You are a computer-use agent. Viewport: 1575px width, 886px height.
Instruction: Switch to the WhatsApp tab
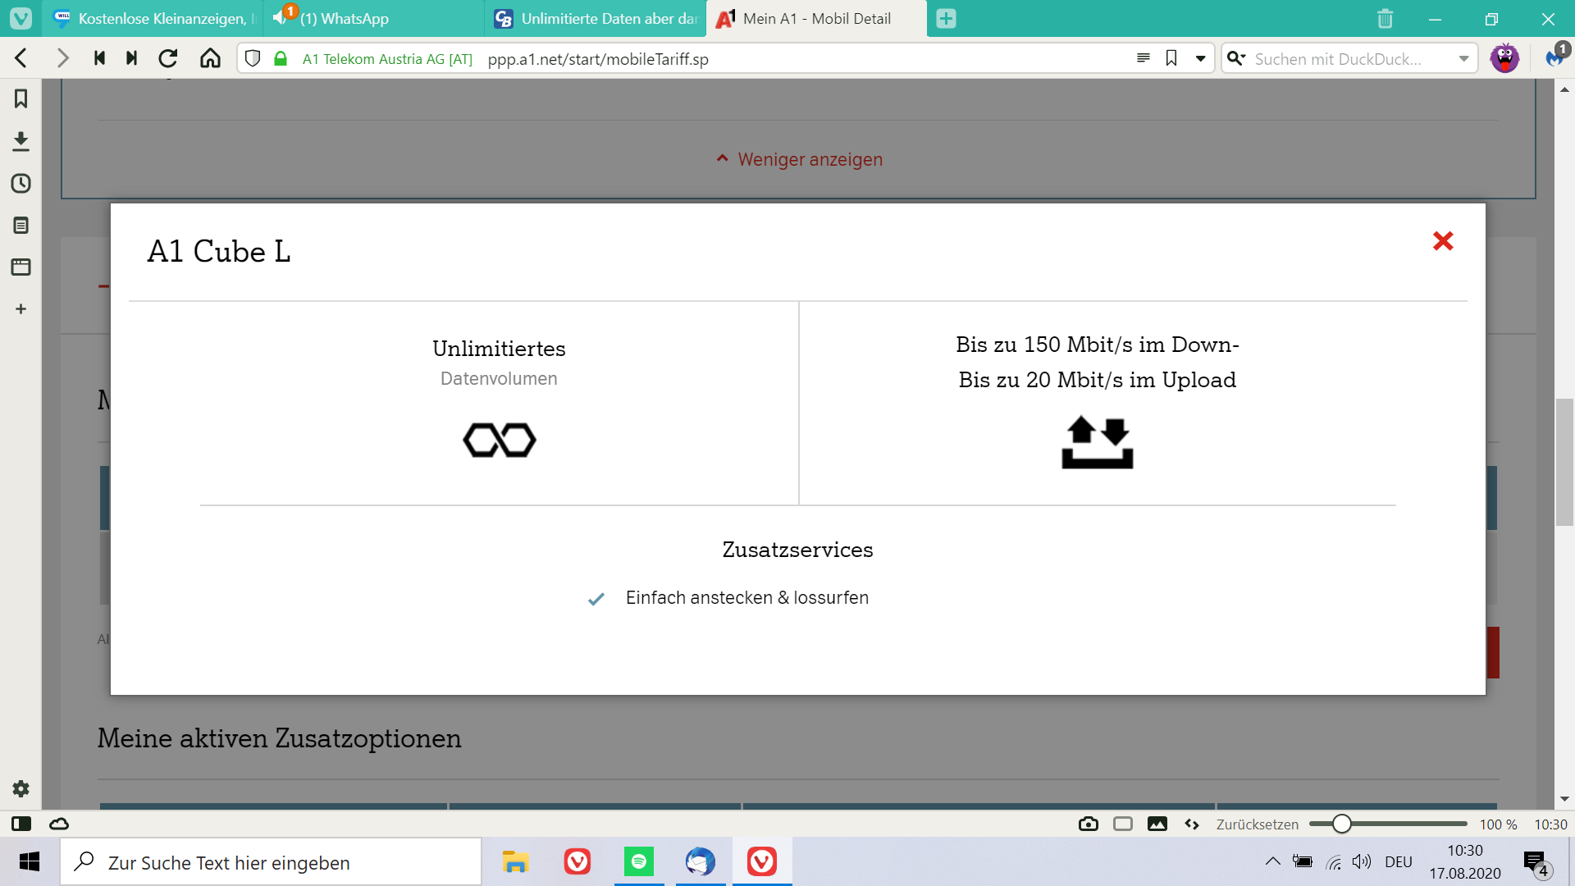(x=373, y=18)
